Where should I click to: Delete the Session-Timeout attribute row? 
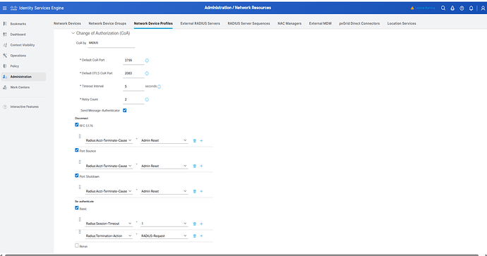(194, 224)
